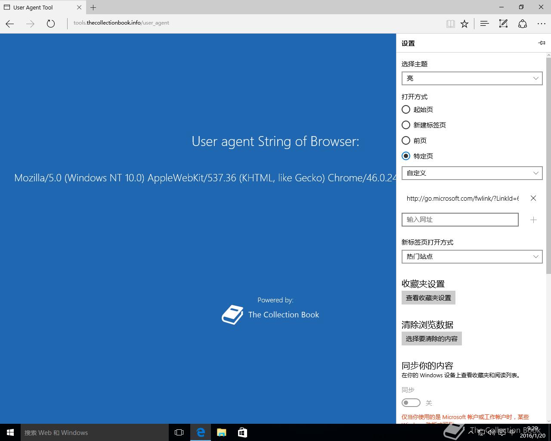Image resolution: width=551 pixels, height=441 pixels.
Task: Refresh the page with the reload icon
Action: click(51, 24)
